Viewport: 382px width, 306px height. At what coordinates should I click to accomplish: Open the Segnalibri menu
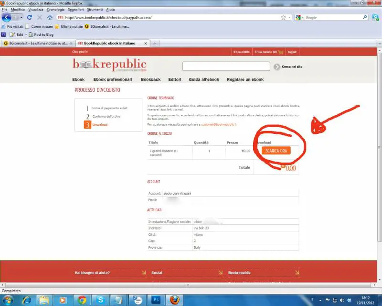coord(76,10)
